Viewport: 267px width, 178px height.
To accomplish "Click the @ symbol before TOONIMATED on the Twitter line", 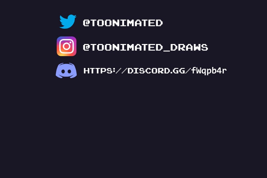I will 86,23.
